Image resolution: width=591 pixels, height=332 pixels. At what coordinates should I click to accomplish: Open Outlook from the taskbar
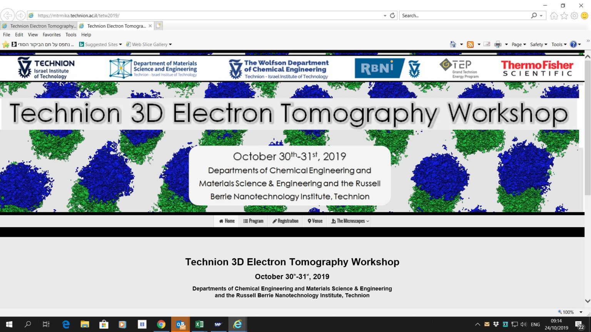pyautogui.click(x=180, y=324)
